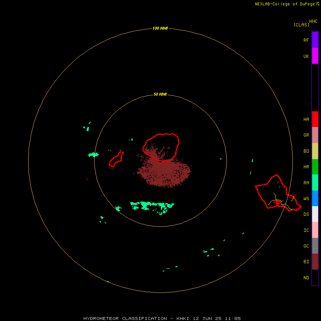Click the WS blue legend swatch

(x=315, y=198)
